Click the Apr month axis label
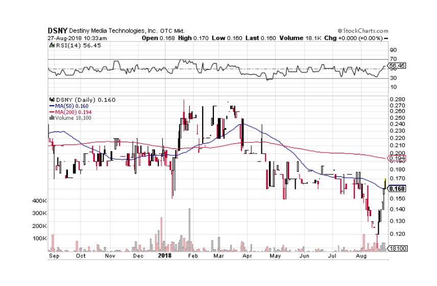Image resolution: width=437 pixels, height=286 pixels. [247, 256]
